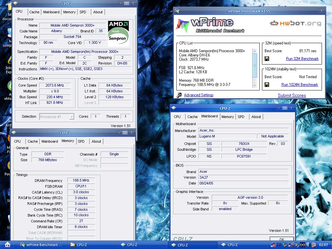Click the CPU List scrollbar thumb
This screenshot has width=332, height=249.
[x=255, y=65]
